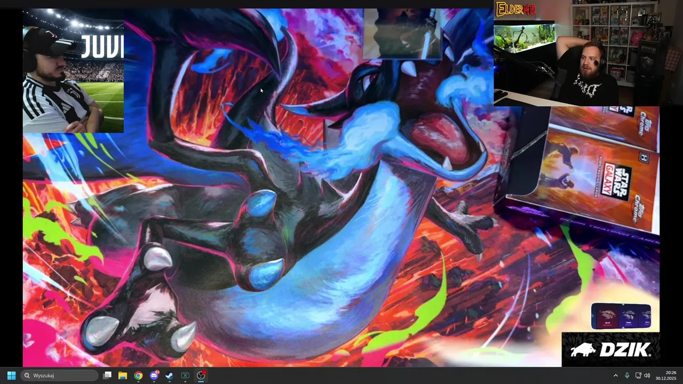Click the microphone tray icon
683x384 pixels.
[x=627, y=375]
